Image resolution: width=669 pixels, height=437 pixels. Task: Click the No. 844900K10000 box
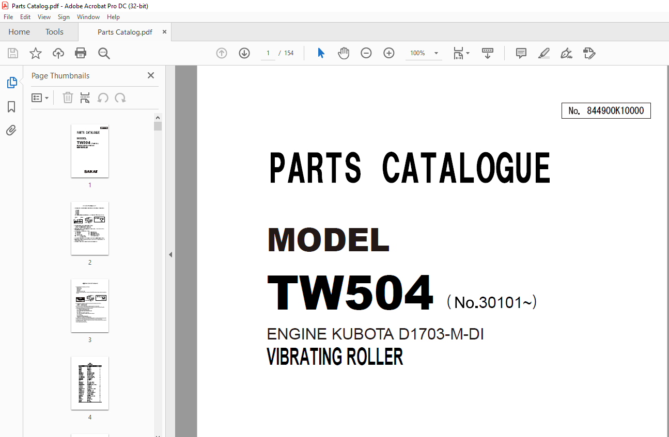pos(606,111)
